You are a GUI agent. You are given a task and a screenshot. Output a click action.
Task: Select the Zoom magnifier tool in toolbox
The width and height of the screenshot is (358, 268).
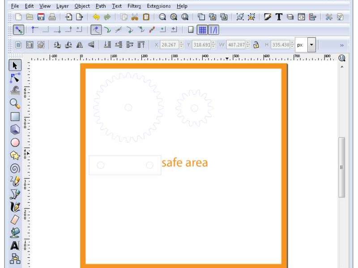pos(15,104)
